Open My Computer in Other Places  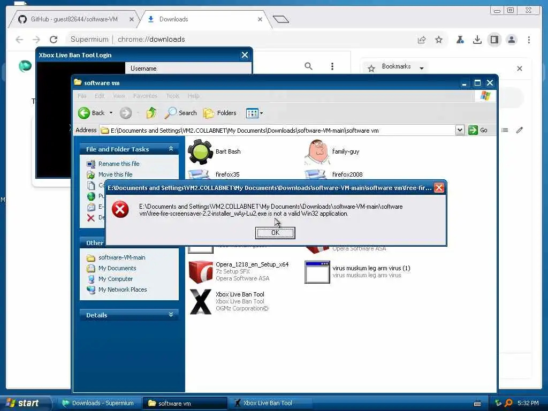(x=116, y=279)
